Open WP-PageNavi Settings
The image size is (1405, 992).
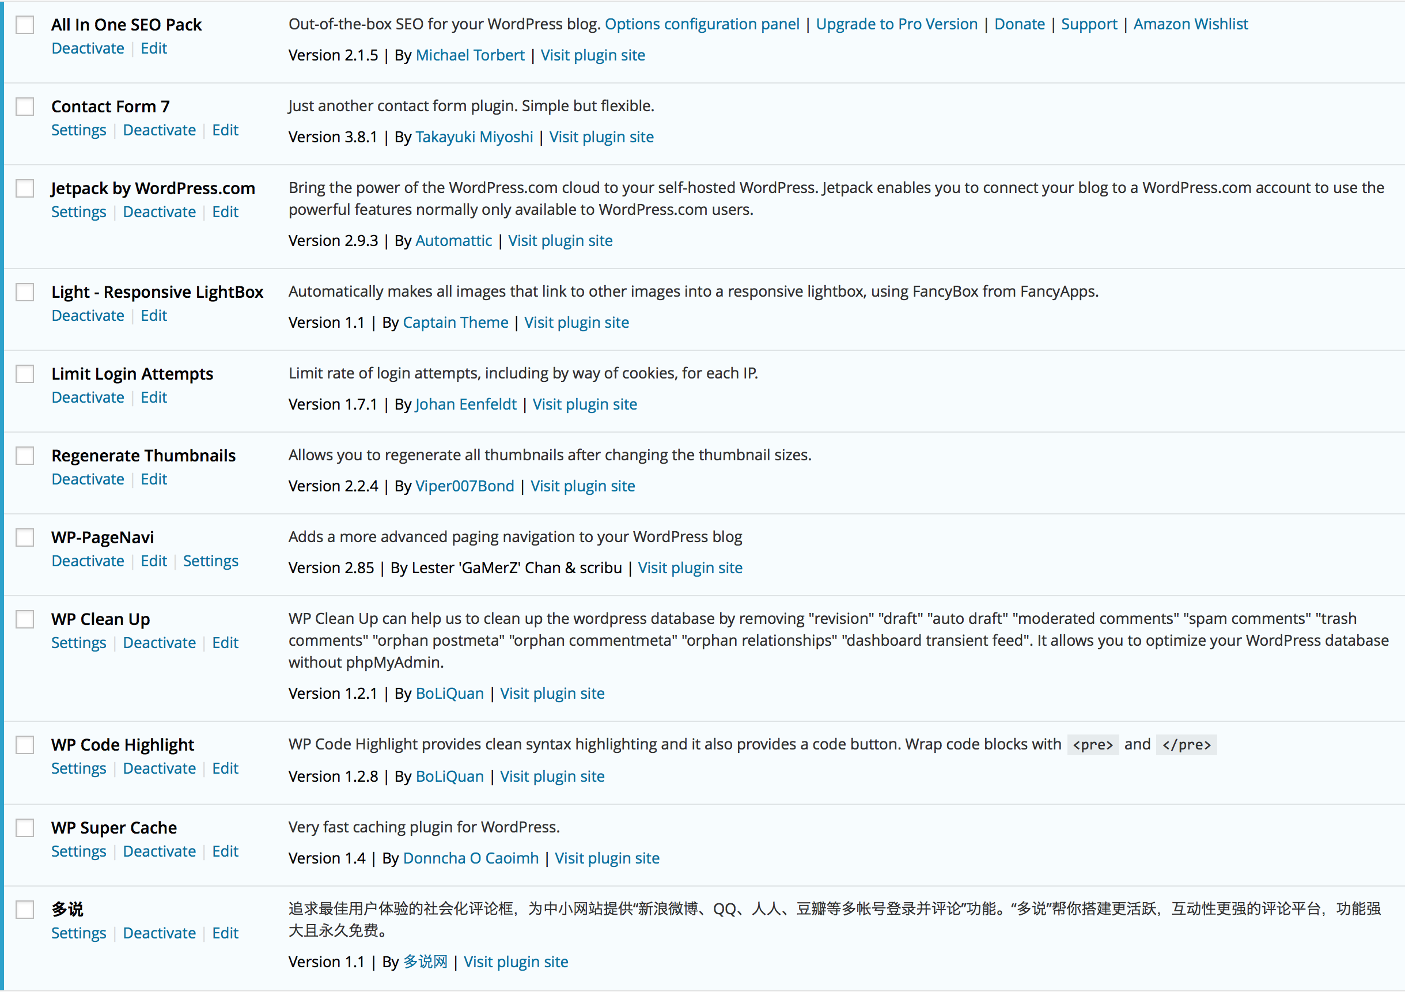210,561
